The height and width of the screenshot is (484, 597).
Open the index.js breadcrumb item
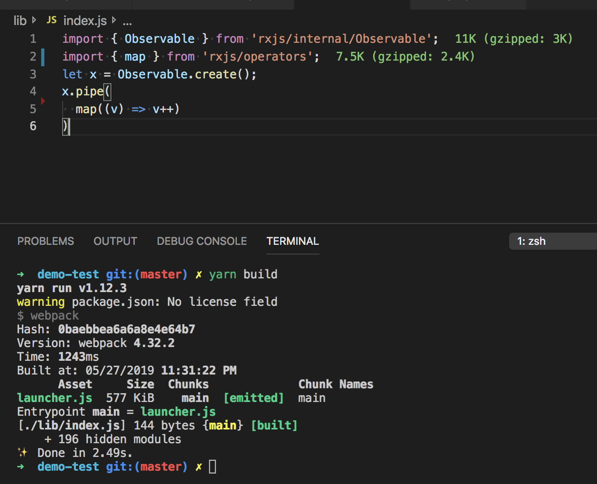pyautogui.click(x=85, y=20)
